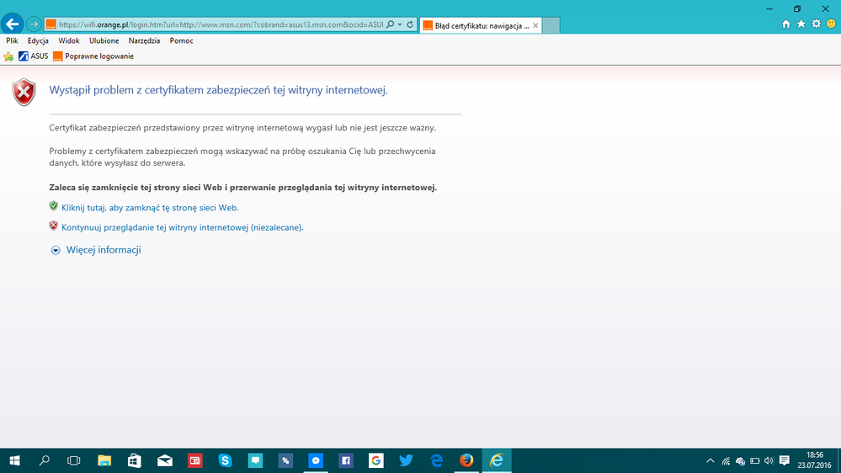The height and width of the screenshot is (473, 841).
Task: Click the volume speaker icon in tray
Action: (x=769, y=461)
